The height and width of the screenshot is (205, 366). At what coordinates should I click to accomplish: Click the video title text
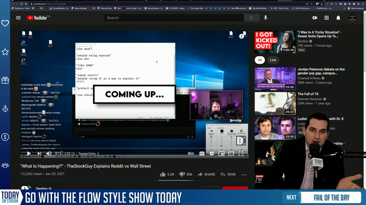[x=86, y=166]
